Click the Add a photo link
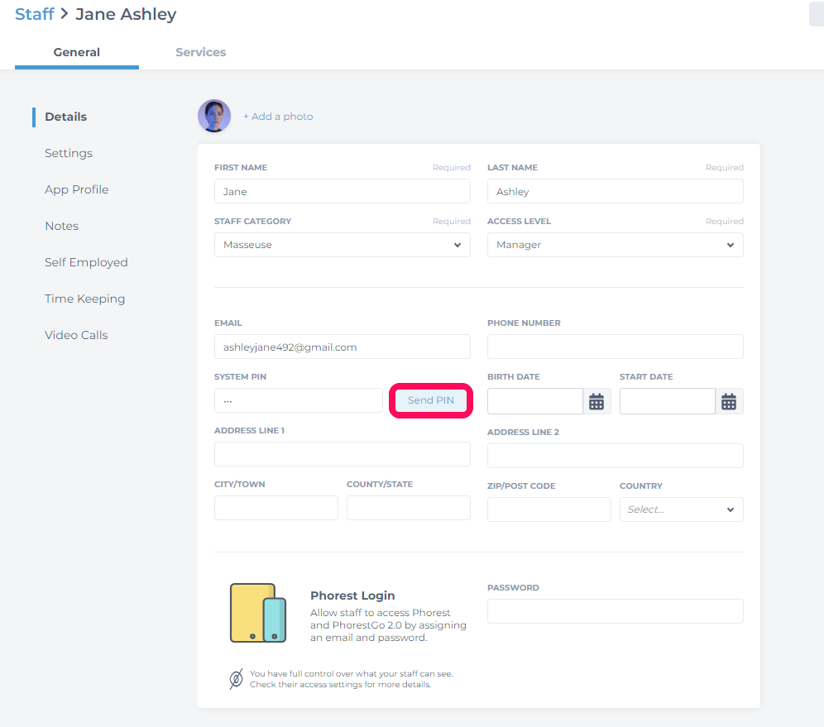Image resolution: width=824 pixels, height=727 pixels. pos(278,116)
